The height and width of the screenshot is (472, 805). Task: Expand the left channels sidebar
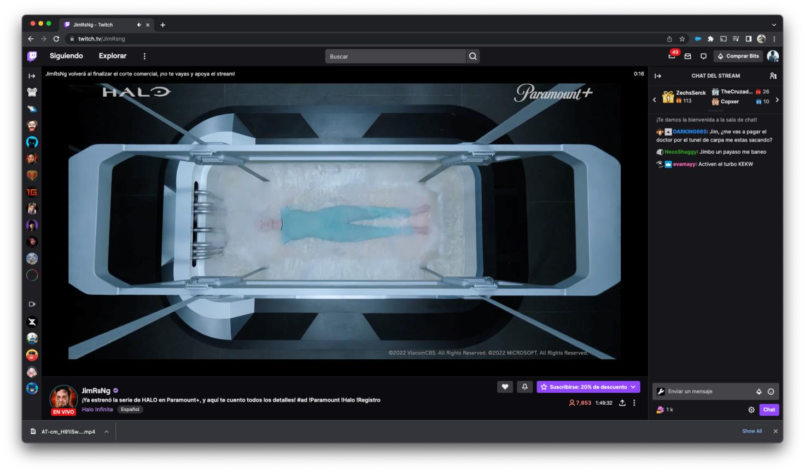tap(32, 76)
